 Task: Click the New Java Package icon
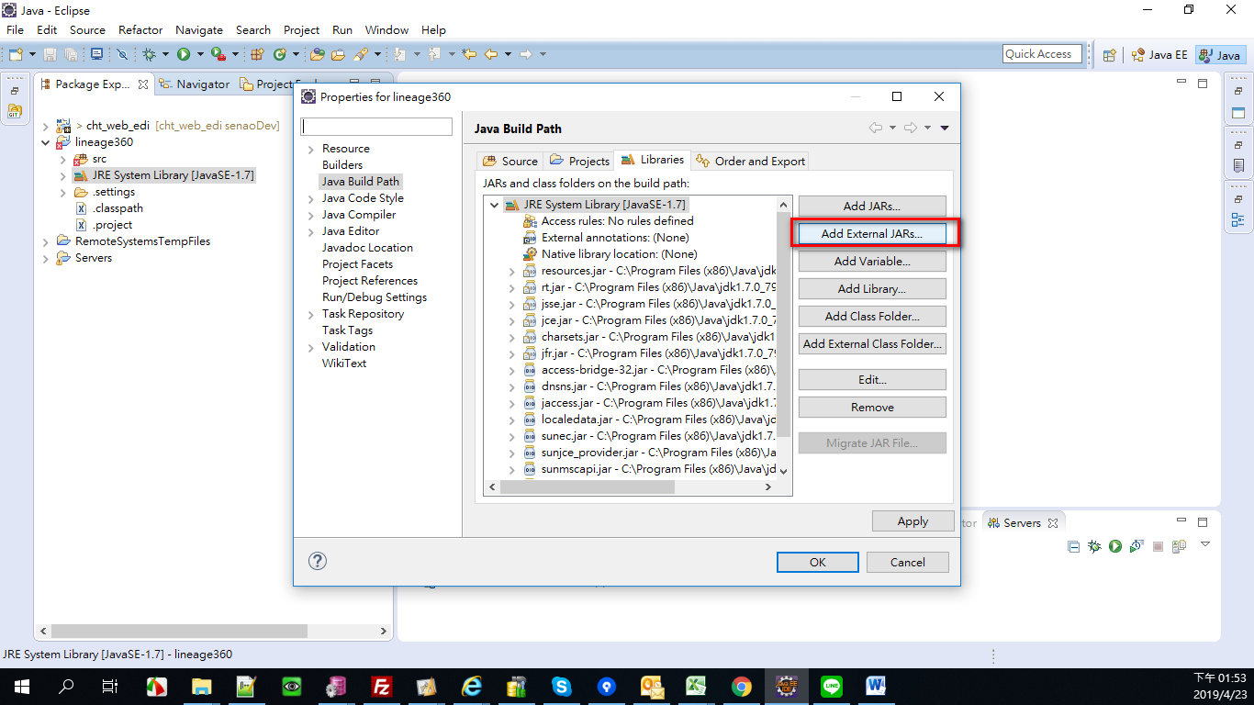pos(257,54)
